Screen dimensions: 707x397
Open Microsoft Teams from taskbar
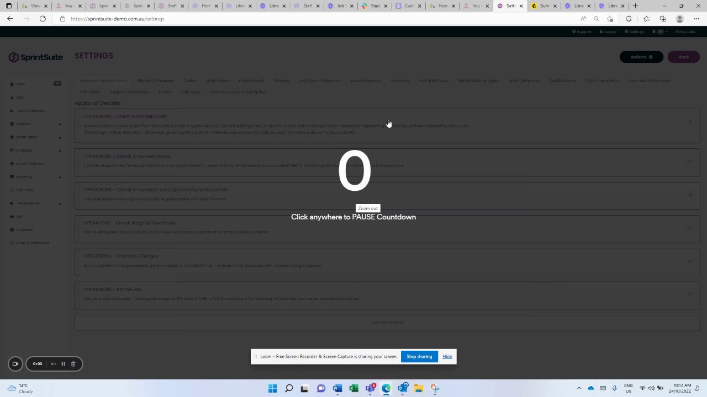(370, 388)
